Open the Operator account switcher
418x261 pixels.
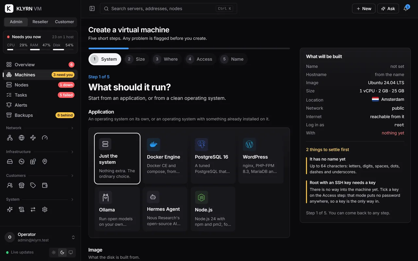(40, 237)
